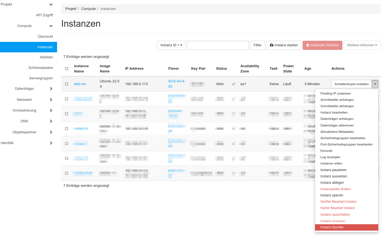Open the test-vm instance link
384x235 pixels.
click(x=80, y=84)
